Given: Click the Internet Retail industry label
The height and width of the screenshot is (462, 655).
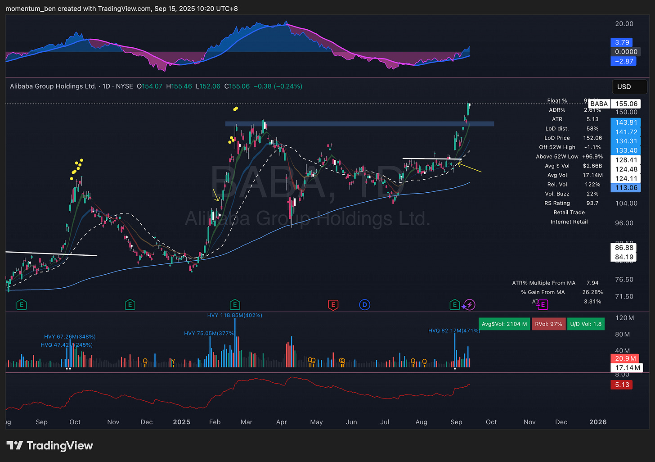Looking at the screenshot, I should [569, 222].
